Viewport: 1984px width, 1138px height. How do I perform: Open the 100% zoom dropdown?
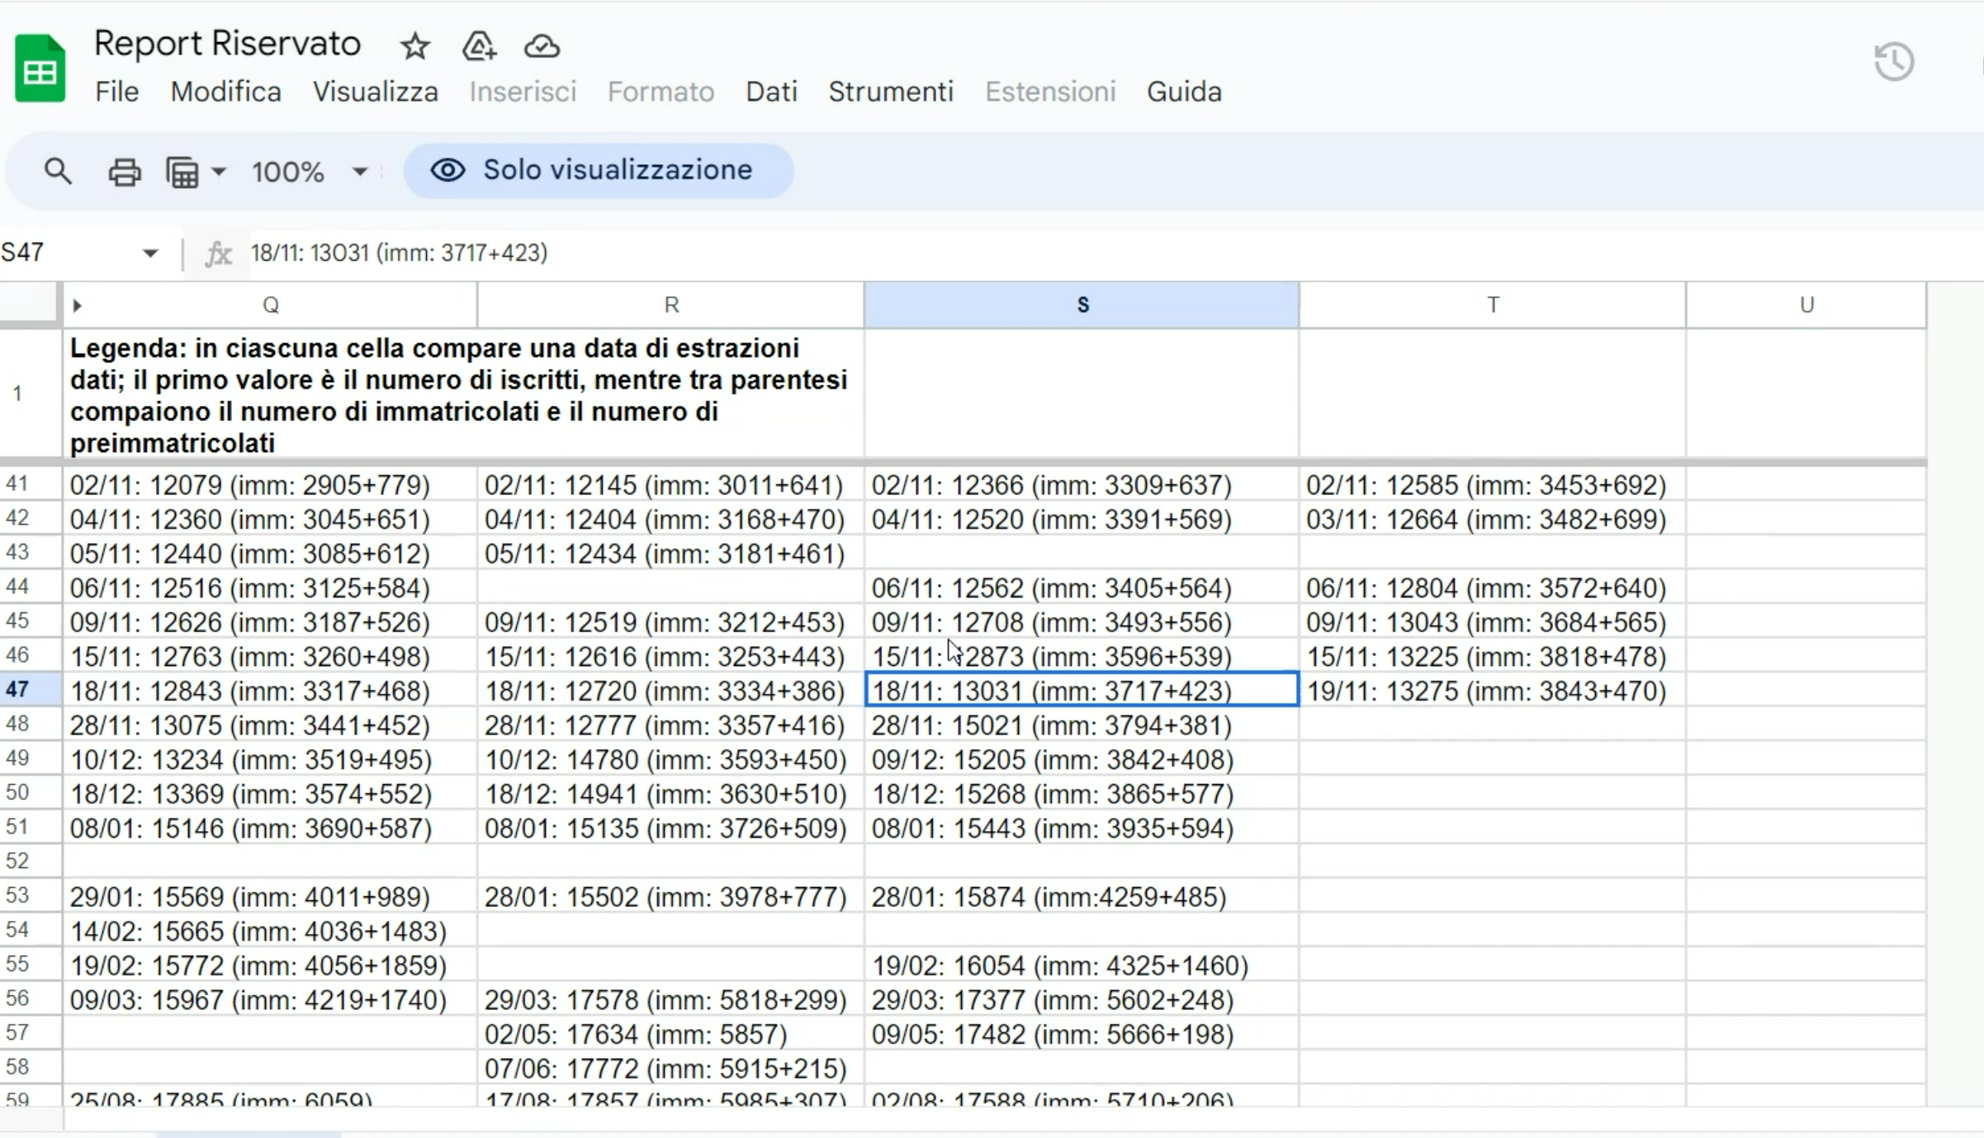click(310, 172)
